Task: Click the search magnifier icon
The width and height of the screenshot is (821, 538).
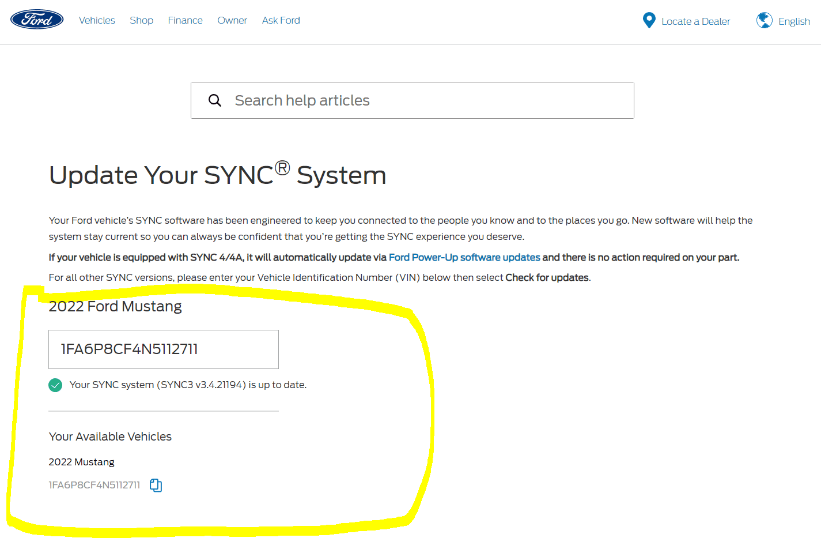Action: [215, 100]
